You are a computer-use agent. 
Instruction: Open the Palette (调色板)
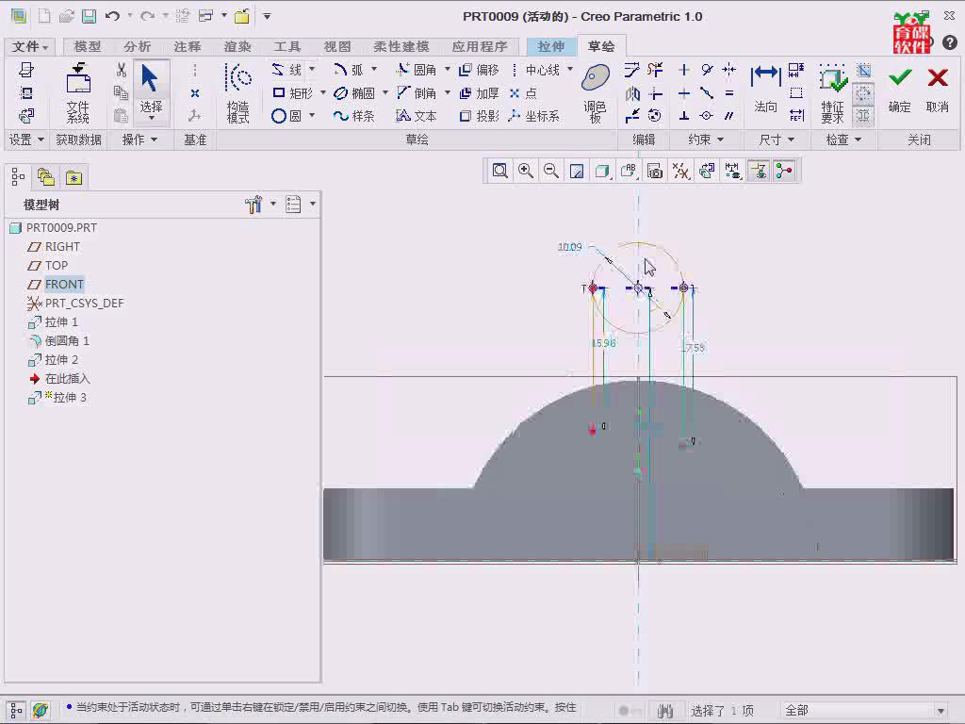click(x=596, y=92)
